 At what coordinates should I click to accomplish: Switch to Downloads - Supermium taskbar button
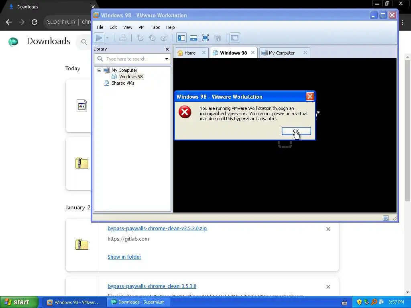(138, 302)
